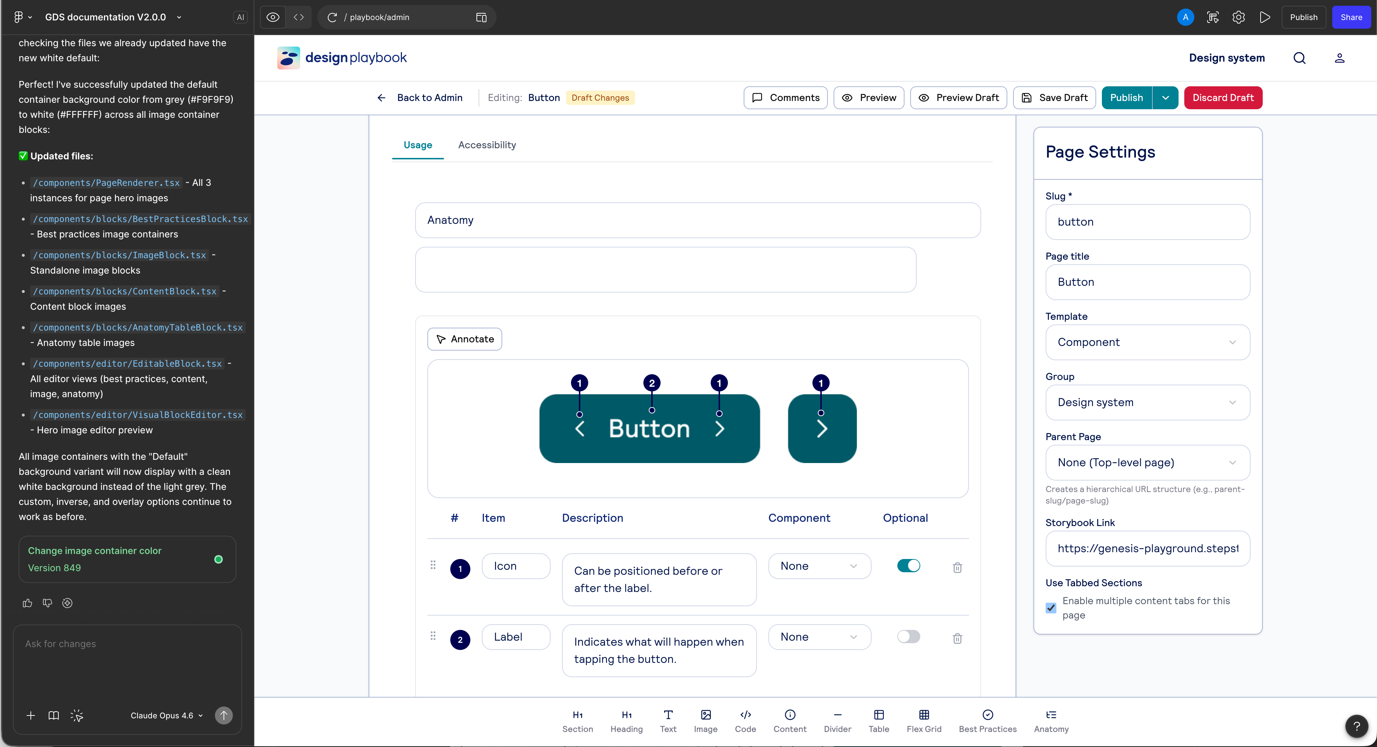
Task: Run the preview play button
Action: pos(1265,17)
